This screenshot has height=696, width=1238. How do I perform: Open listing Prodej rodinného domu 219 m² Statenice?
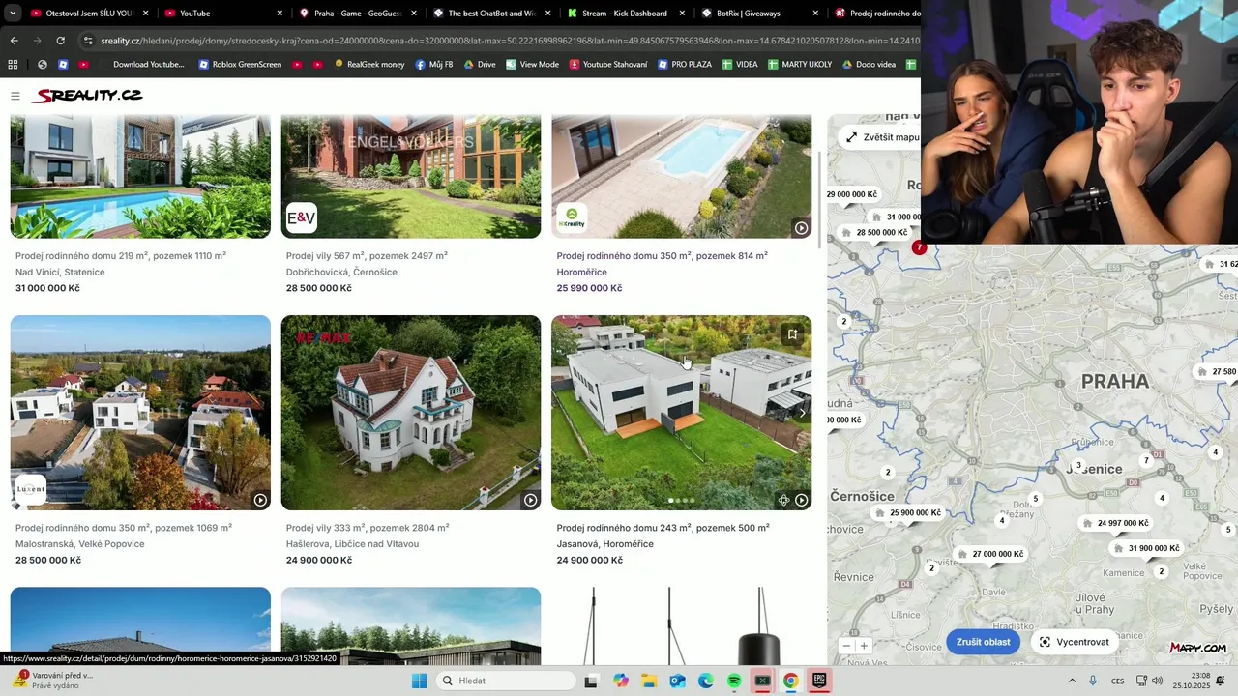(x=120, y=256)
